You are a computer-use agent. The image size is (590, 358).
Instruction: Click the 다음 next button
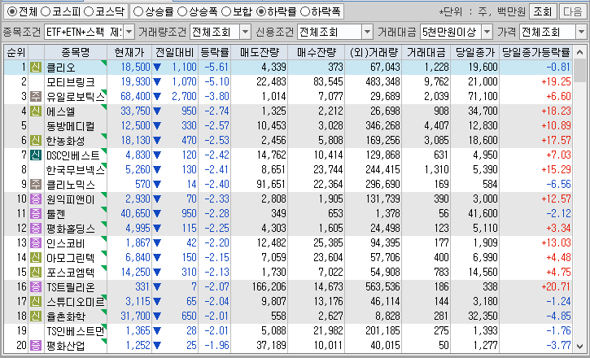[573, 11]
